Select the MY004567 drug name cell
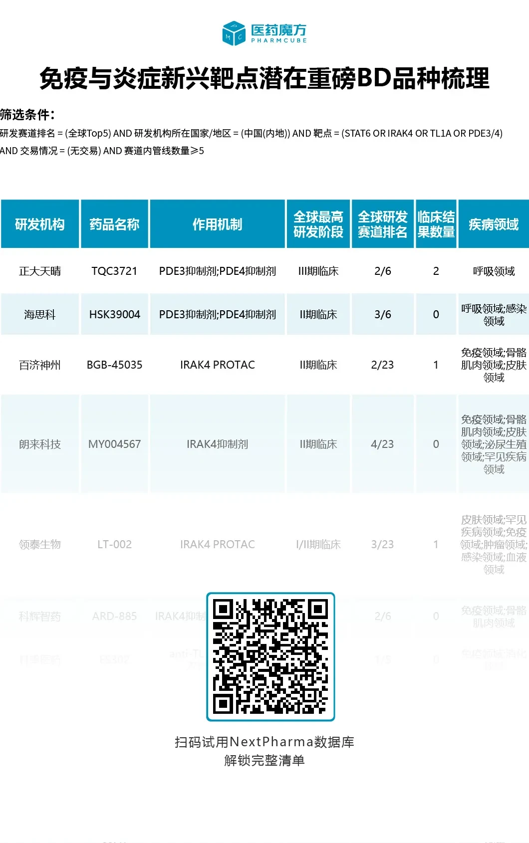This screenshot has width=529, height=843. pyautogui.click(x=114, y=444)
